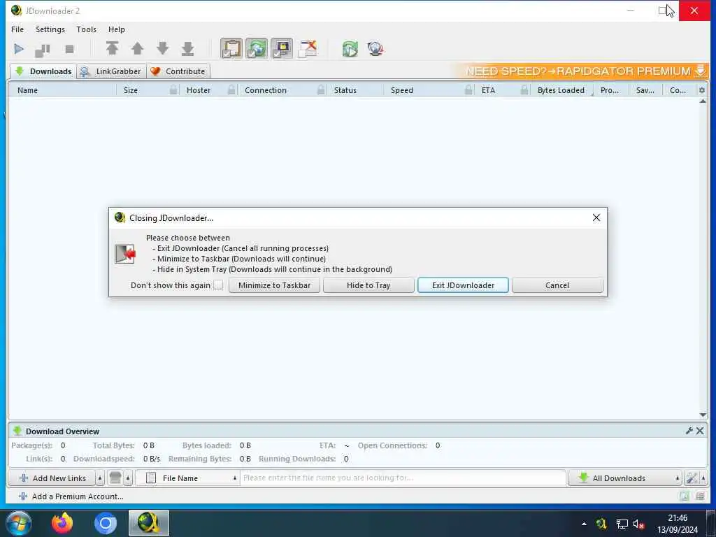This screenshot has width=716, height=537.
Task: Switch to the LinkGrabber tab
Action: pos(111,71)
